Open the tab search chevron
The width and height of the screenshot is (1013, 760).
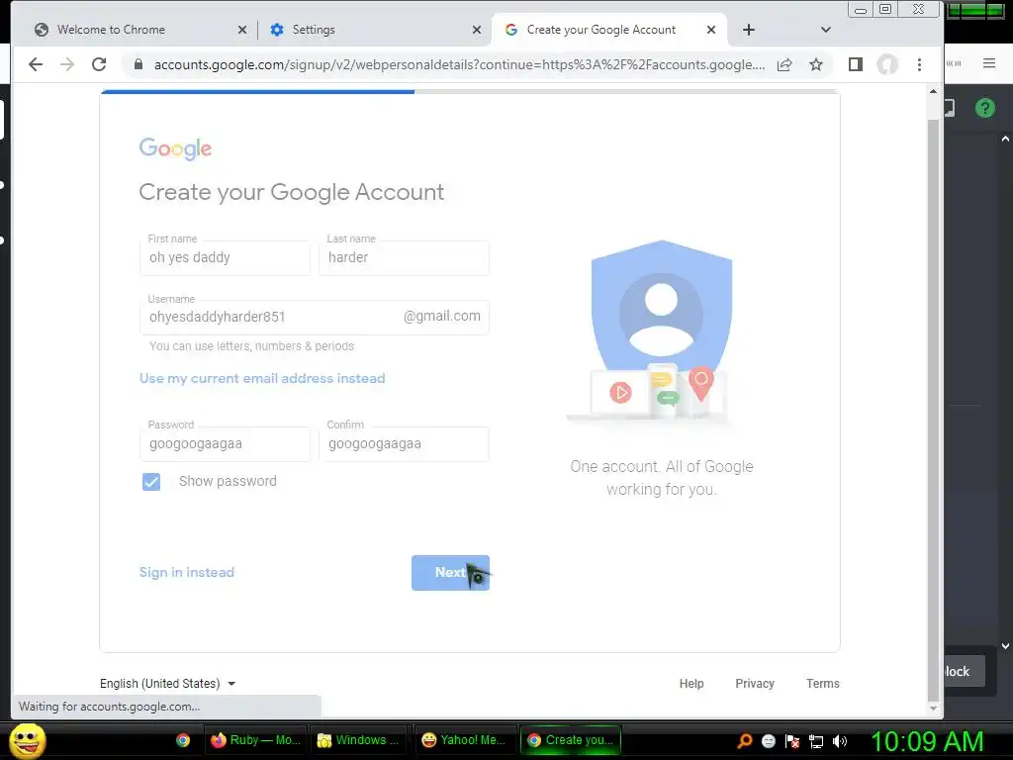(x=826, y=30)
